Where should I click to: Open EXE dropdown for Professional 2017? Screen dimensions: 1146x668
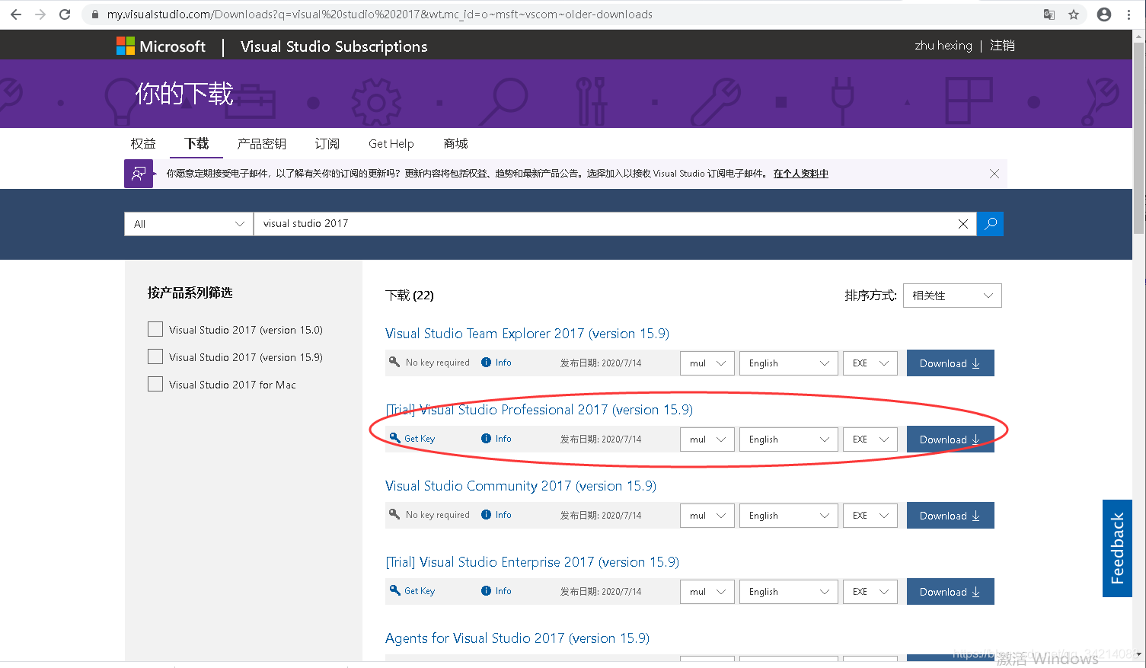(x=870, y=439)
